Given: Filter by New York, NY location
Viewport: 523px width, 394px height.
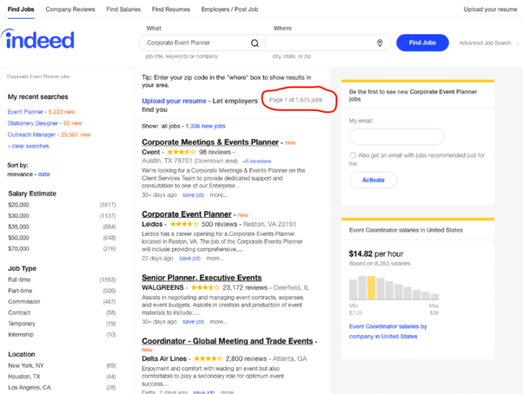Looking at the screenshot, I should 26,366.
